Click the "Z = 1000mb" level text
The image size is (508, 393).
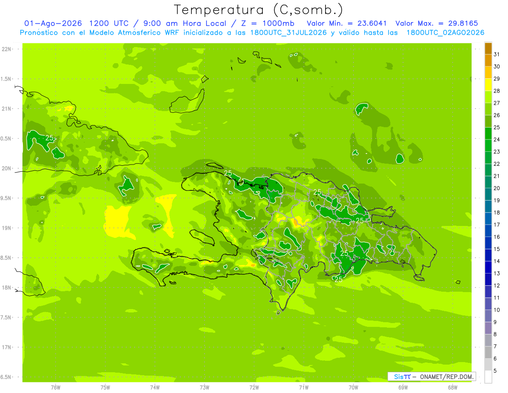(x=267, y=23)
